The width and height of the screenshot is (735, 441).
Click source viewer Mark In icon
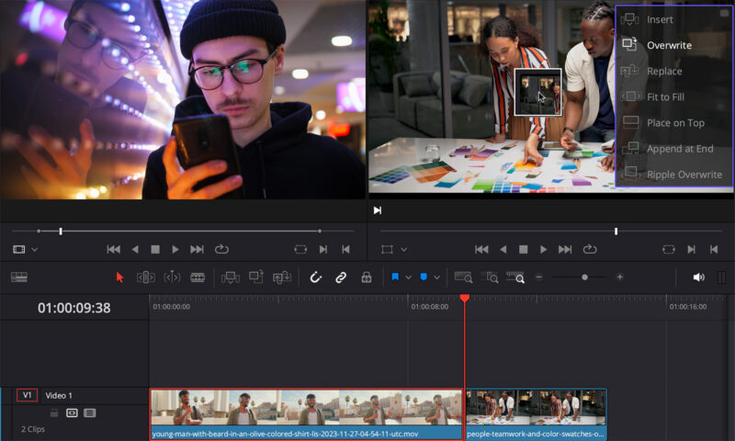click(323, 249)
